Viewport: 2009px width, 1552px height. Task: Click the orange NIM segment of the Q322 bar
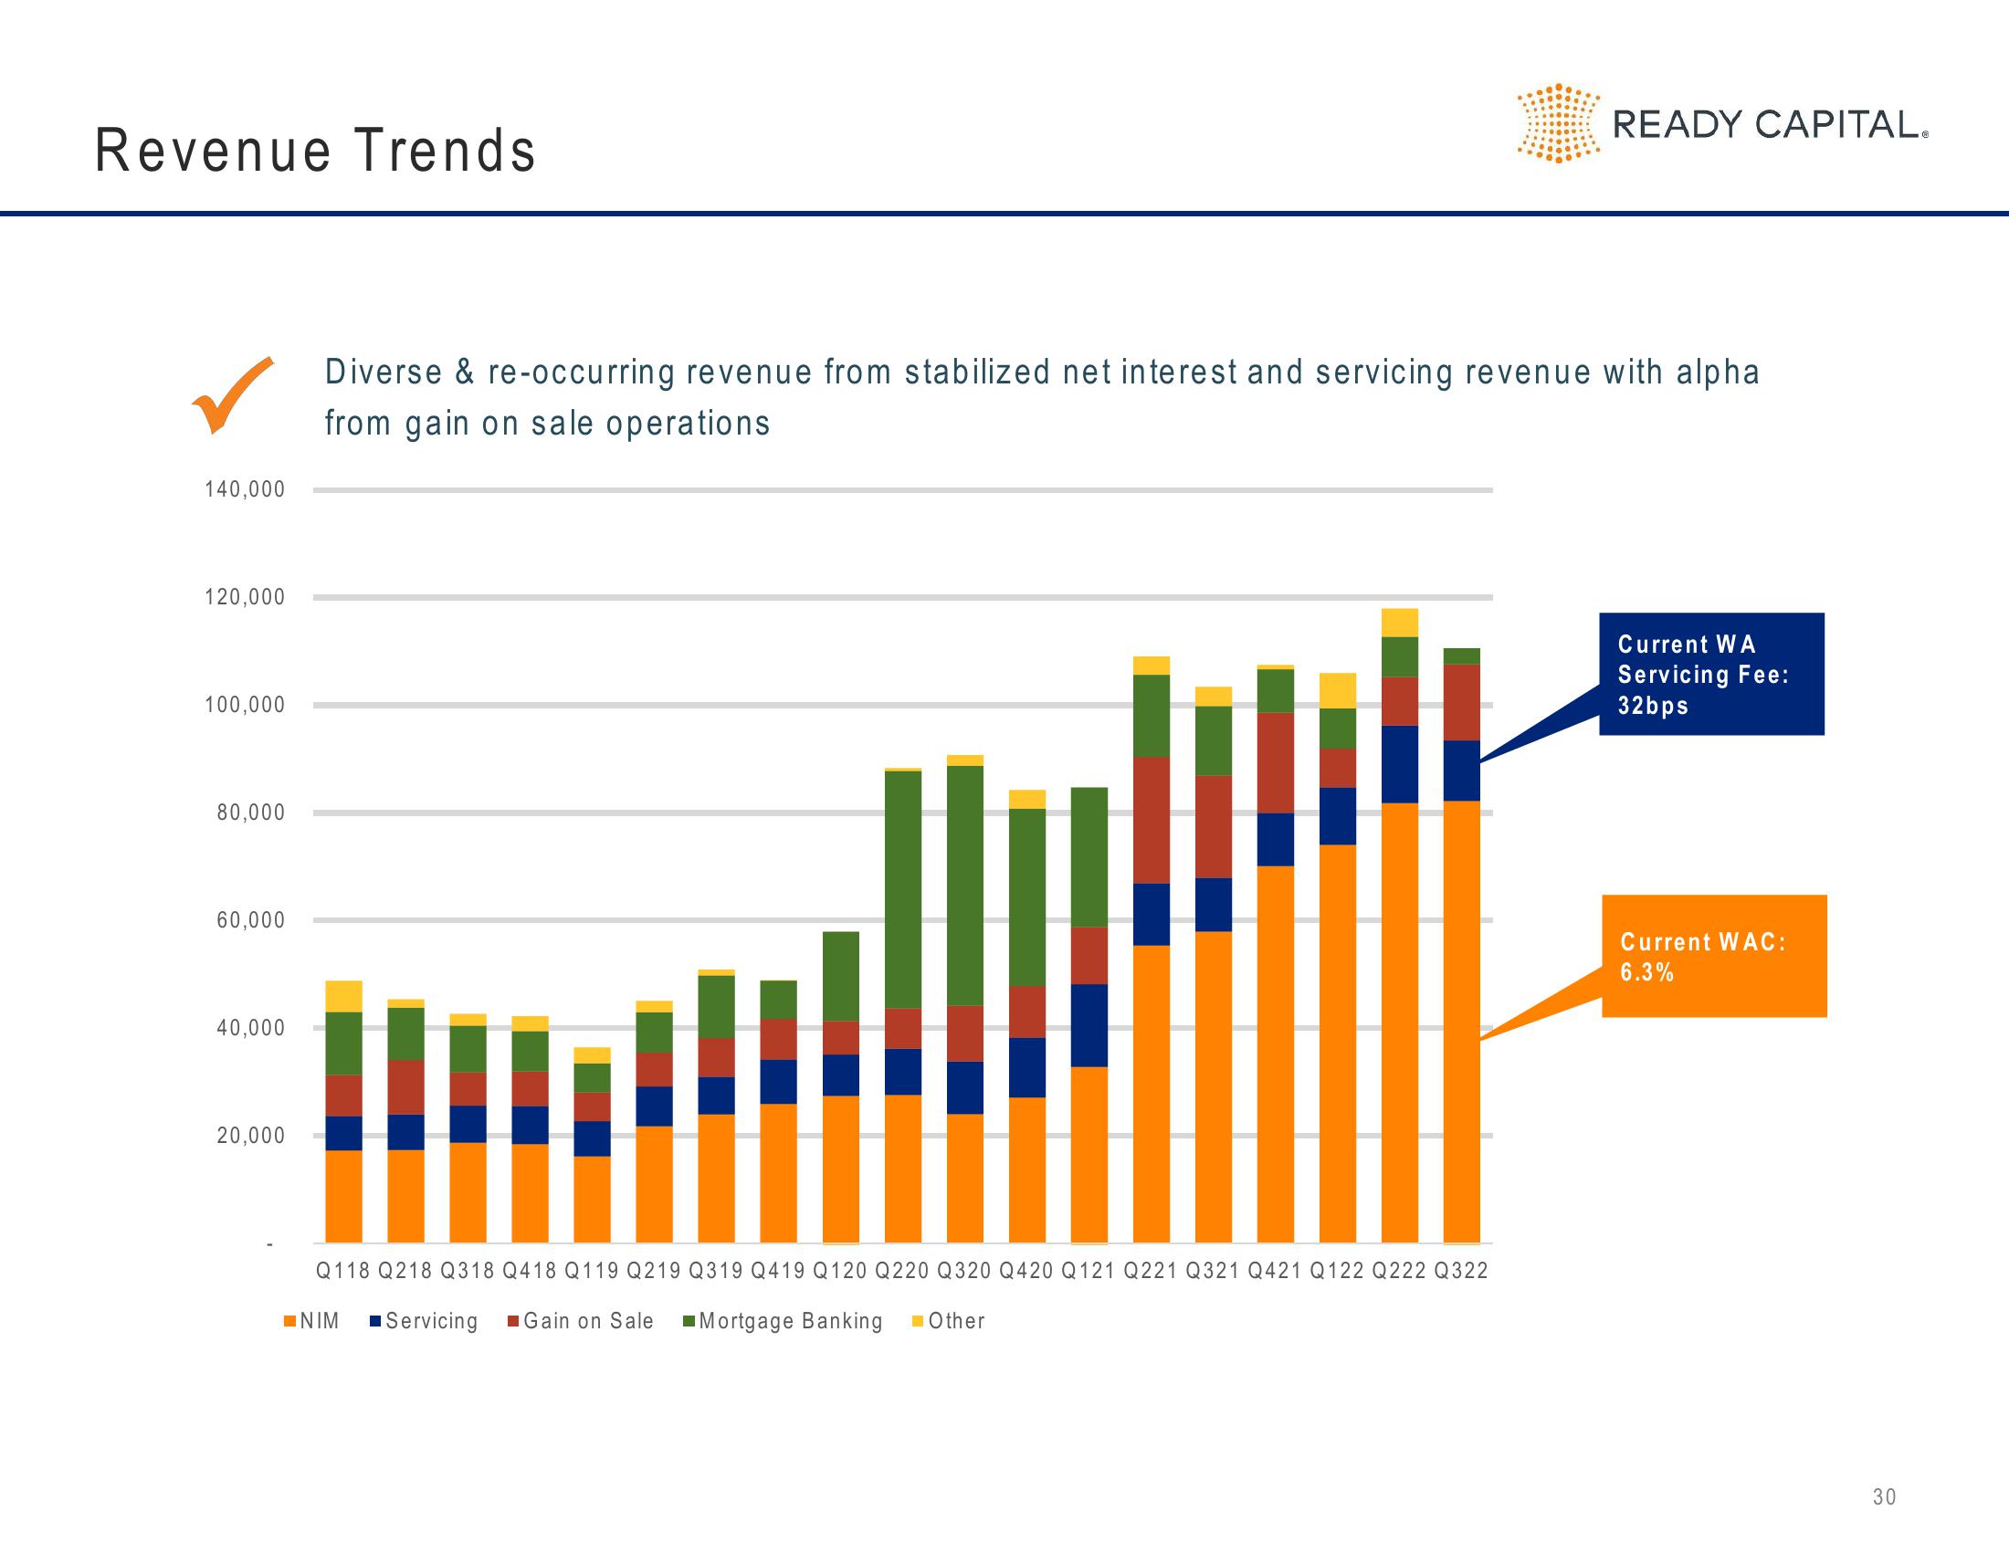(1462, 1022)
